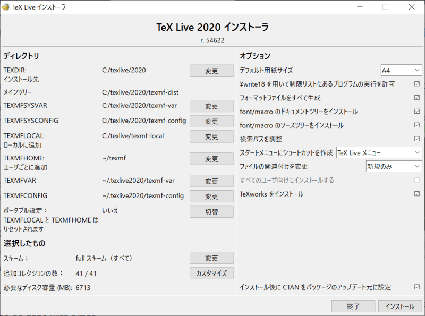Click インストール to start installation
The image size is (425, 316).
coord(399,306)
